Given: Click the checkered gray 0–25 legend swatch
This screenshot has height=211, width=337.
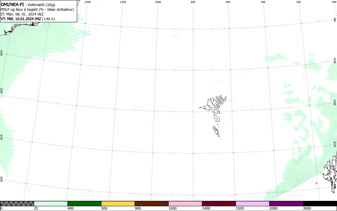Looking at the screenshot, I should tap(17, 204).
